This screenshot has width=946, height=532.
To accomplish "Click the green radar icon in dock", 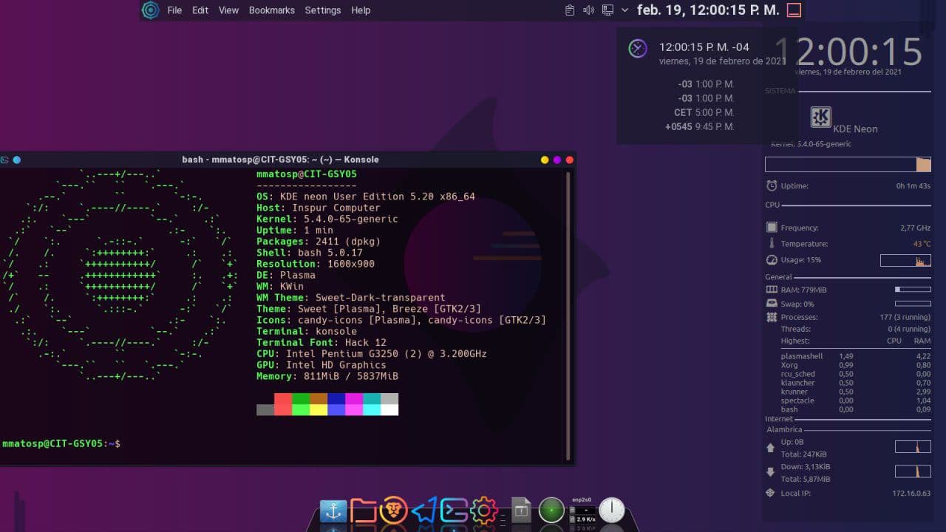I will [x=551, y=510].
